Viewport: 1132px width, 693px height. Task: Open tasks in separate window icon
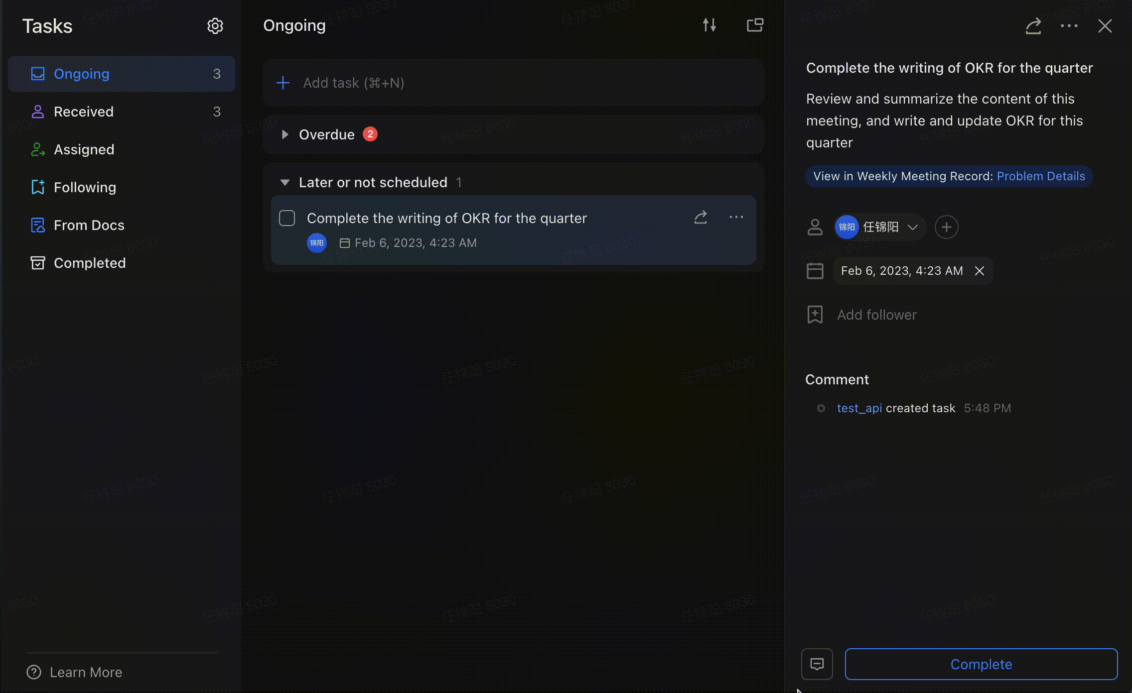[755, 25]
